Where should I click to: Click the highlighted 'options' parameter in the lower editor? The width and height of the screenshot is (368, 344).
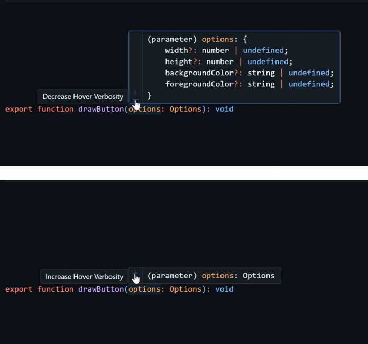pos(144,289)
